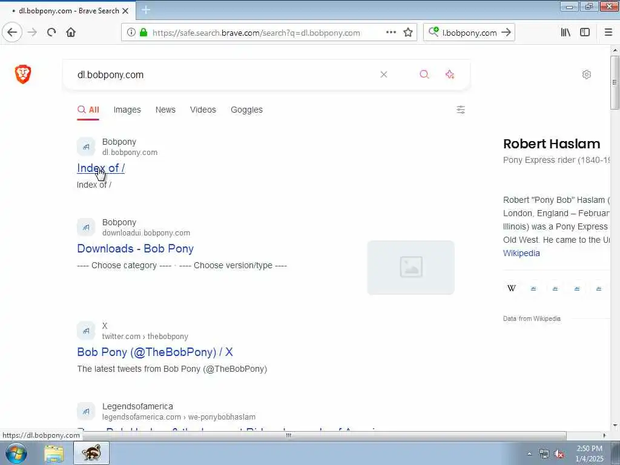Image resolution: width=620 pixels, height=465 pixels.
Task: Switch to the News tab
Action: pos(165,110)
